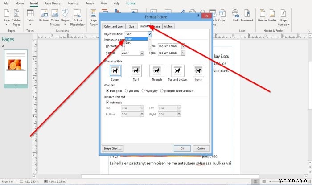
Task: Open the Object Position dropdown arrow
Action: point(149,34)
